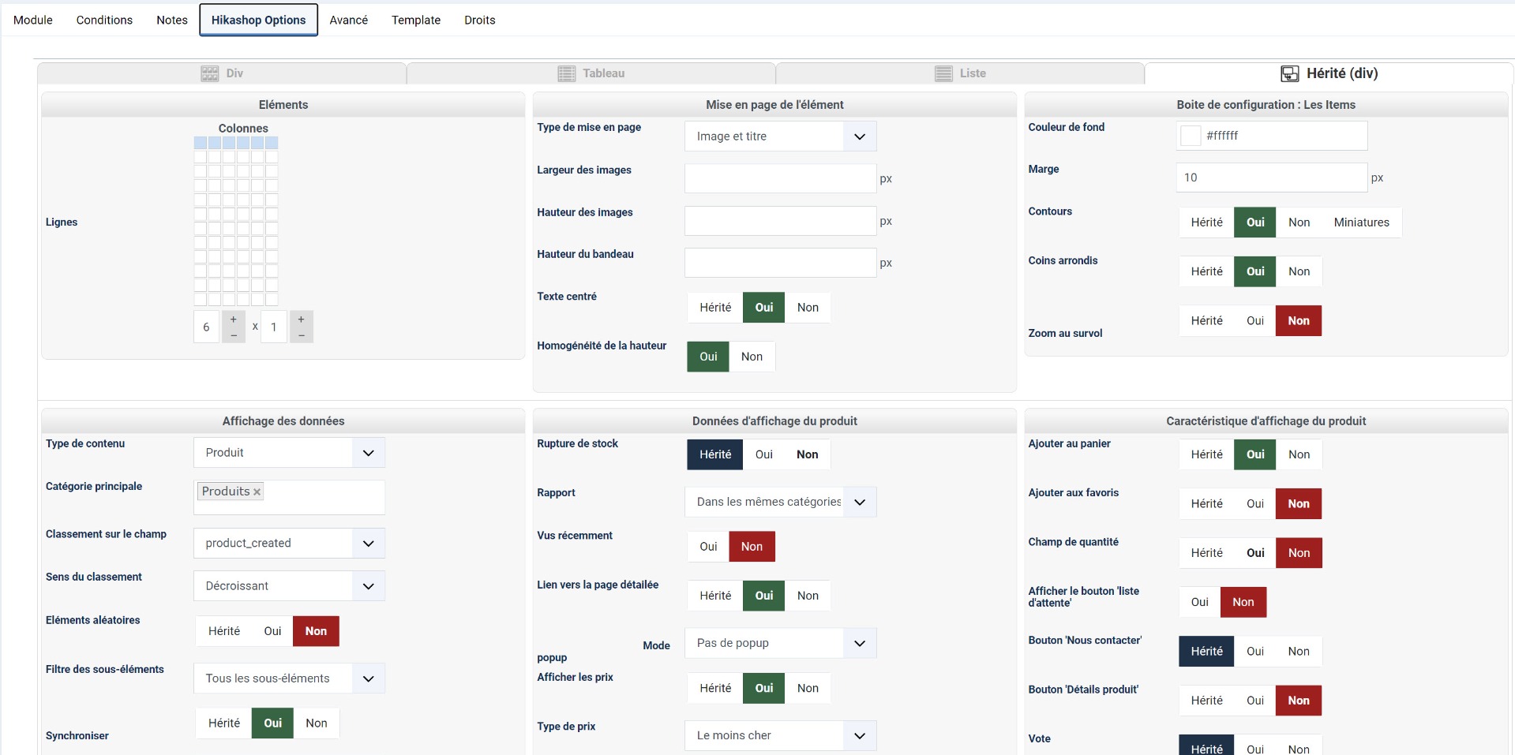This screenshot has height=755, width=1515.
Task: Click the Tableau layout table icon
Action: point(566,73)
